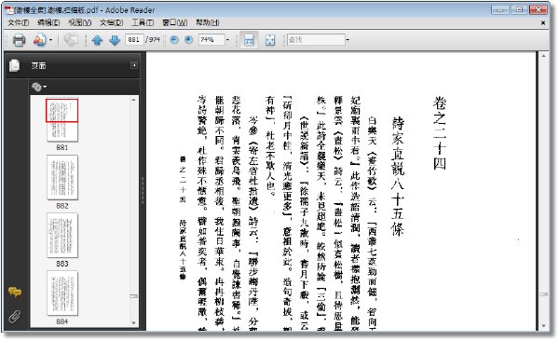
Task: Click the page number field showing 881
Action: tap(134, 39)
